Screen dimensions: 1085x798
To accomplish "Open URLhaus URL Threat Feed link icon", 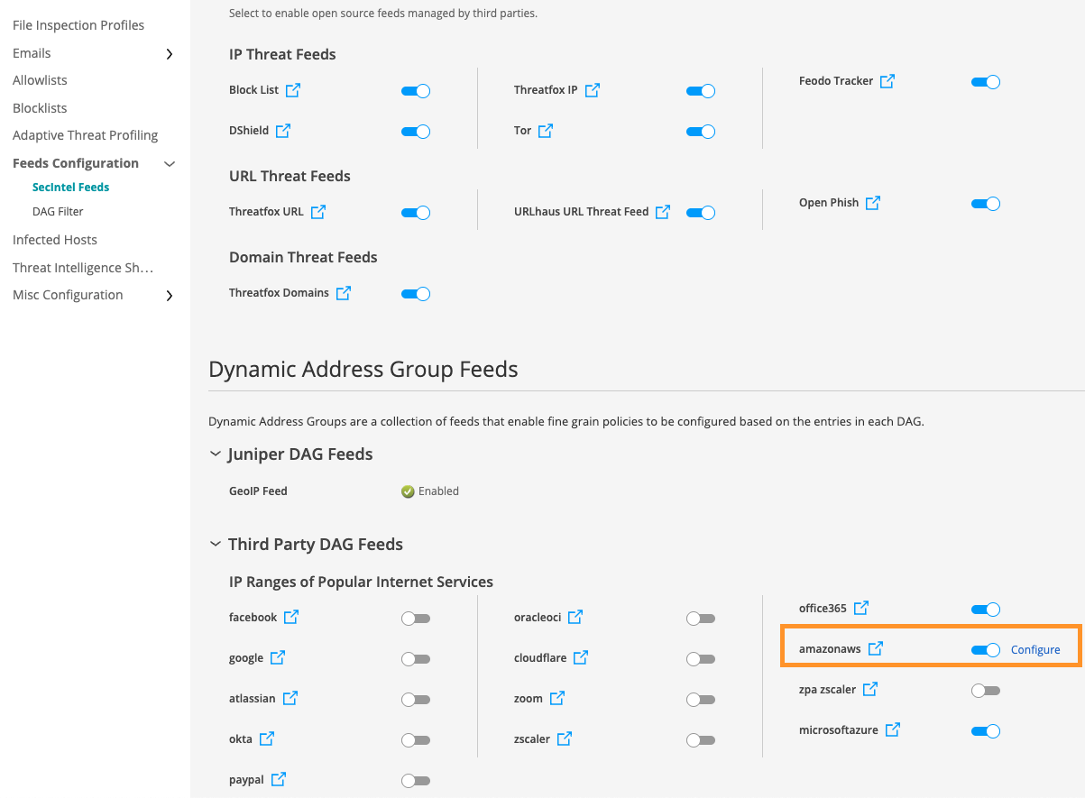I will click(x=663, y=212).
